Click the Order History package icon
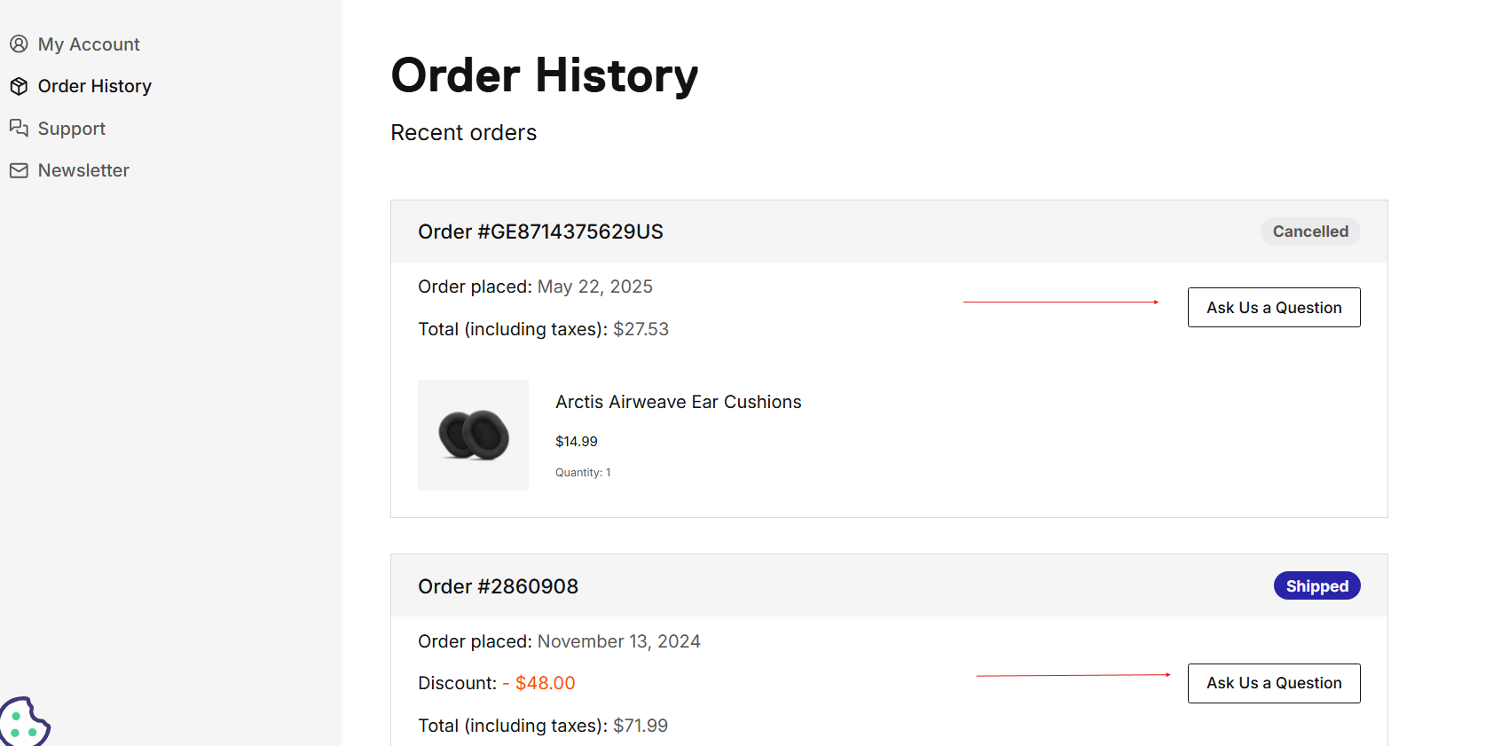The image size is (1501, 746). pyautogui.click(x=19, y=86)
